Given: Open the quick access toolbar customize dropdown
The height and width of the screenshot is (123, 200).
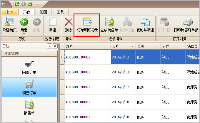Looking at the screenshot, I should (37, 4).
